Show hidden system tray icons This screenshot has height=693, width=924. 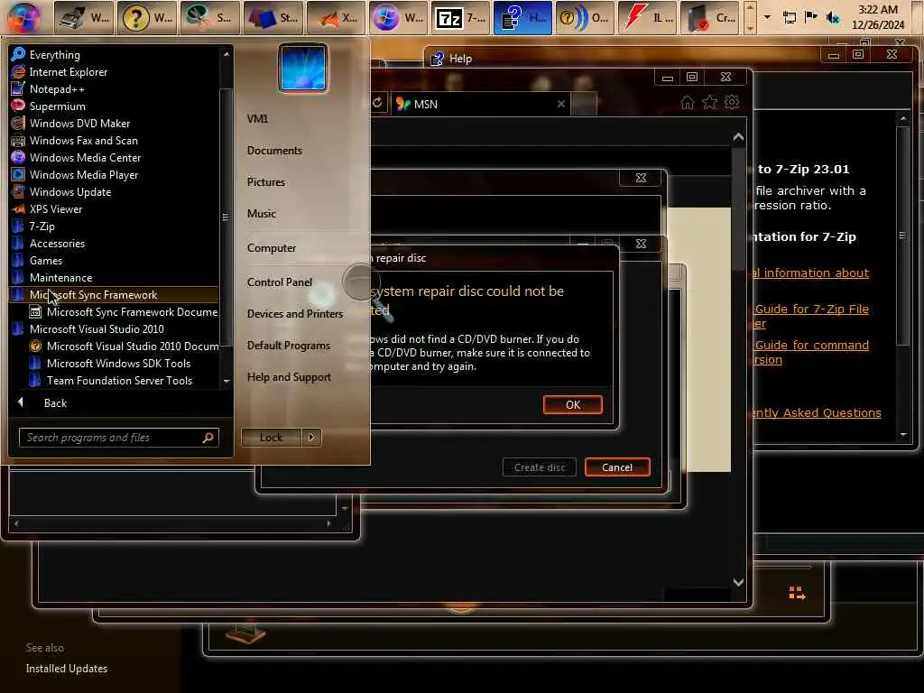pyautogui.click(x=767, y=17)
